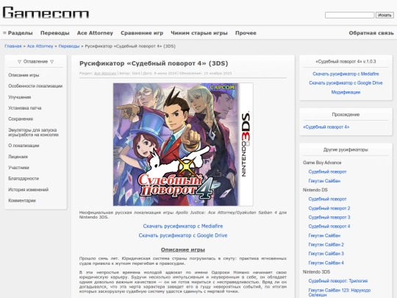
Task: Open Game Boy Advance Судебный поворот link
Action: pos(327,171)
